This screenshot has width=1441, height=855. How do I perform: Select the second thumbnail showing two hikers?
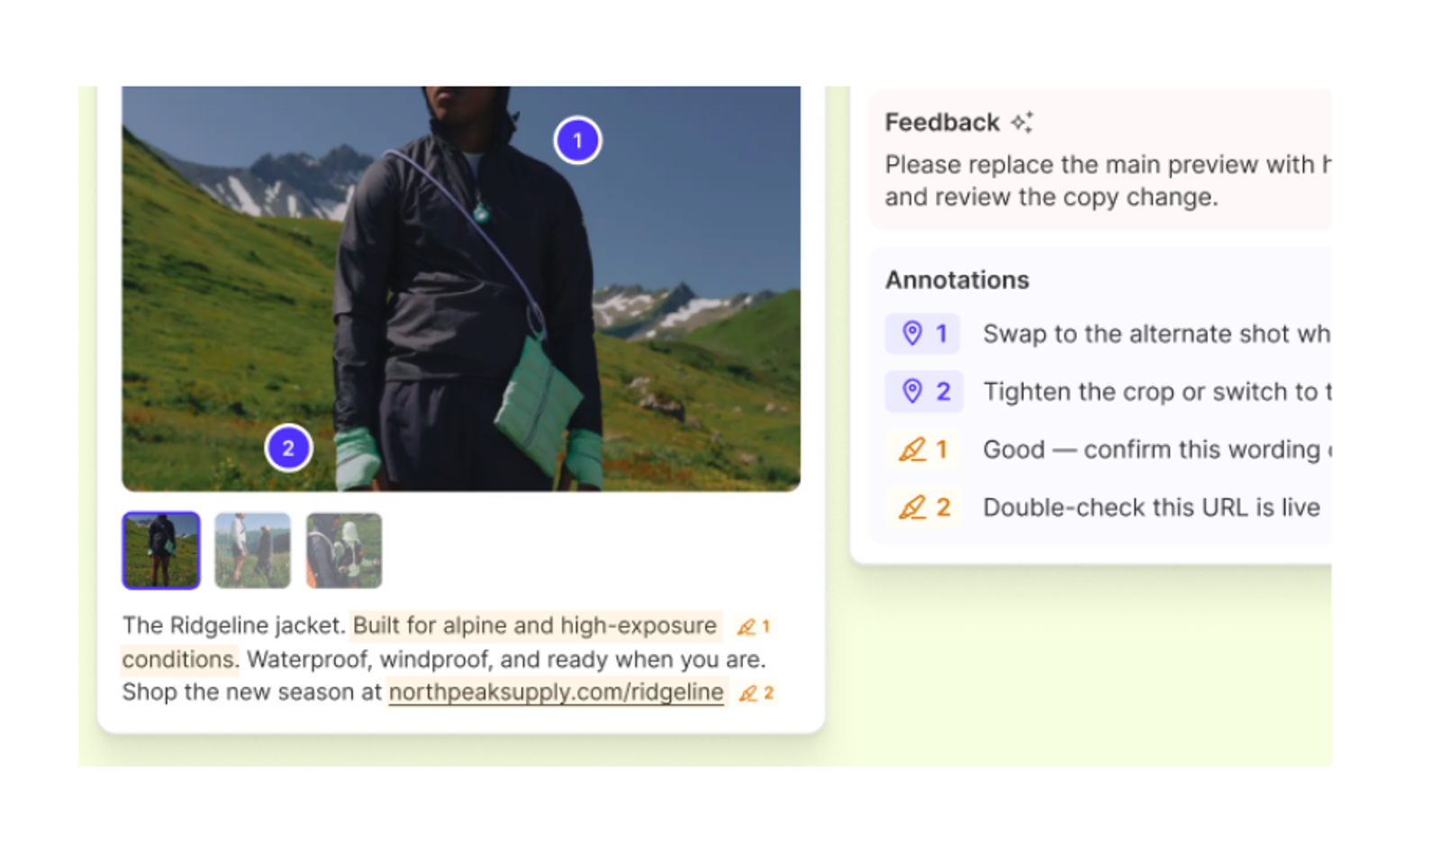(x=252, y=550)
